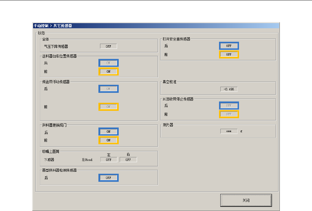Click the 全体 group label
Screen dimensions: 312x211
coord(46,39)
